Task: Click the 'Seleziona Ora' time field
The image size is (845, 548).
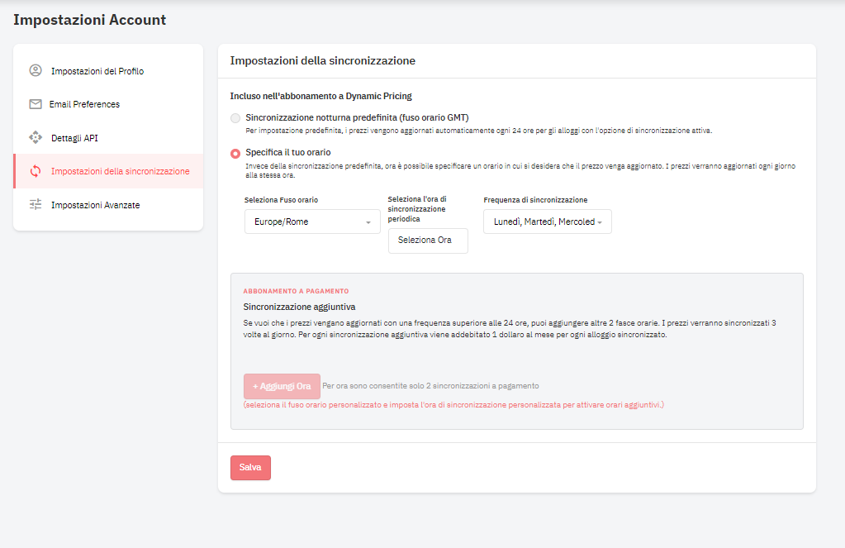Action: click(428, 241)
